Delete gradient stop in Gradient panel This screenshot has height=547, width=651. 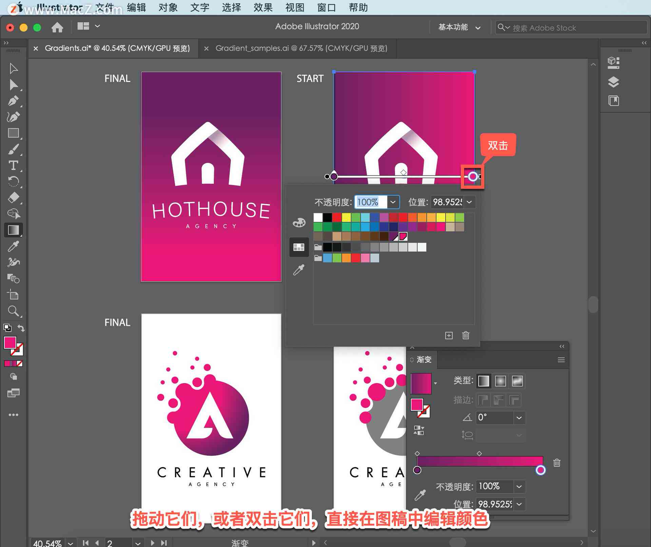click(x=557, y=463)
